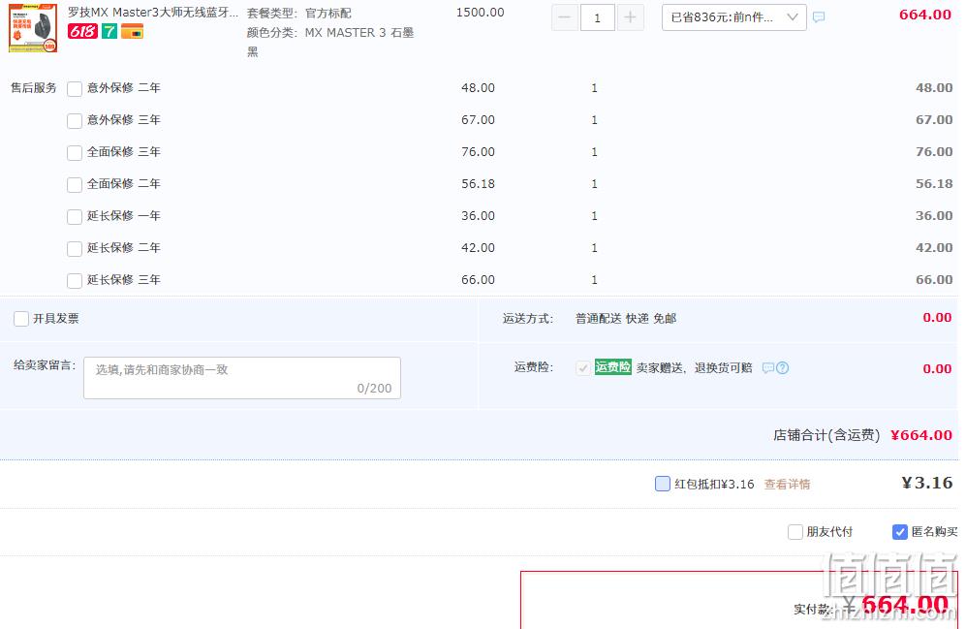This screenshot has height=629, width=966.
Task: Check the 意外保修 三年 checkbox
Action: point(75,121)
